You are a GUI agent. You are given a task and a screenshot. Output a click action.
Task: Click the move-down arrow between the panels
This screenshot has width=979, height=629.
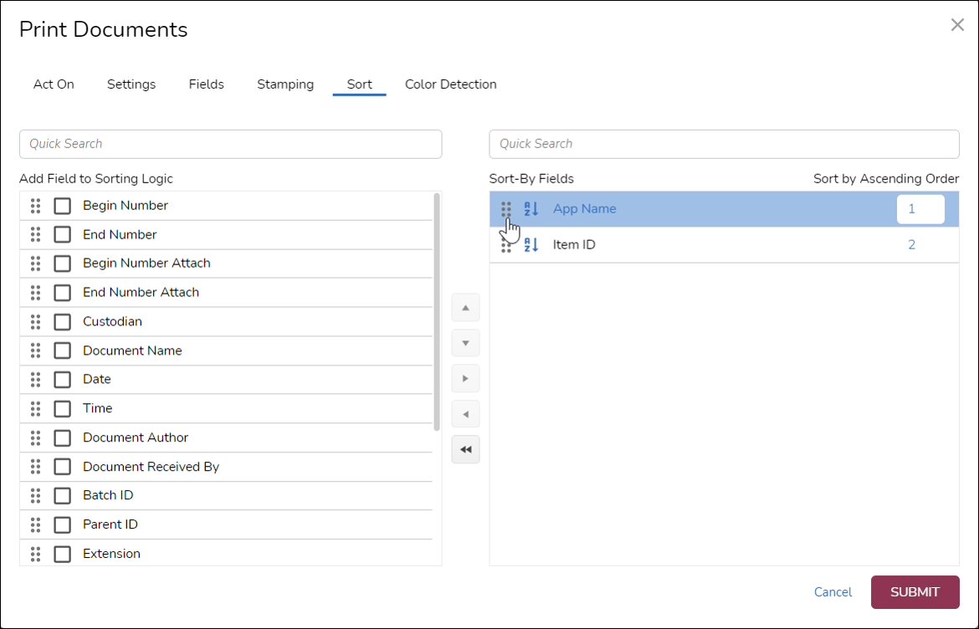[x=465, y=343]
